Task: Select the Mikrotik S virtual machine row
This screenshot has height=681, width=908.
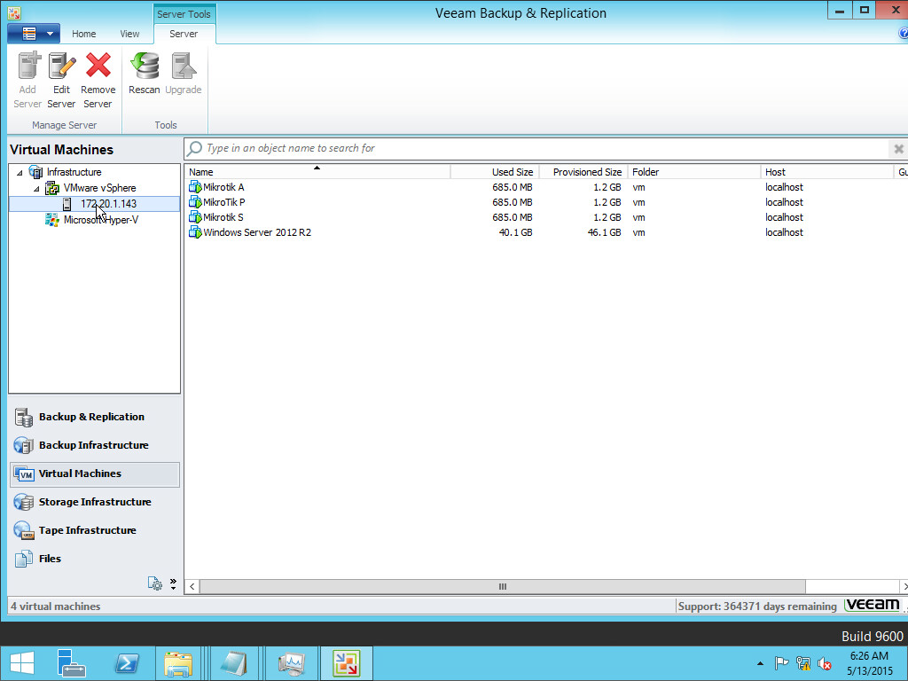Action: [544, 217]
